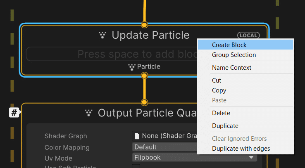Select Name Context menu entry

(x=231, y=68)
